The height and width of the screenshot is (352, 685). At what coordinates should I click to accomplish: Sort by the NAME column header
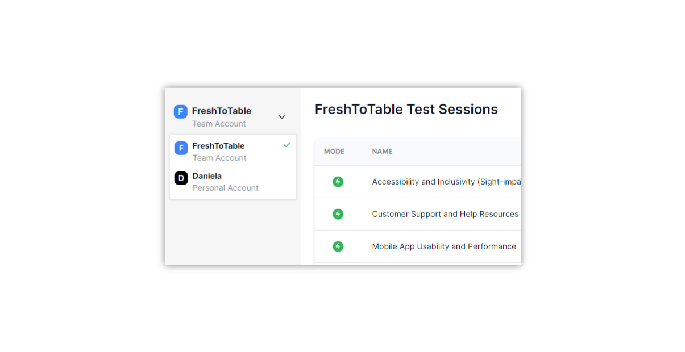pyautogui.click(x=382, y=152)
